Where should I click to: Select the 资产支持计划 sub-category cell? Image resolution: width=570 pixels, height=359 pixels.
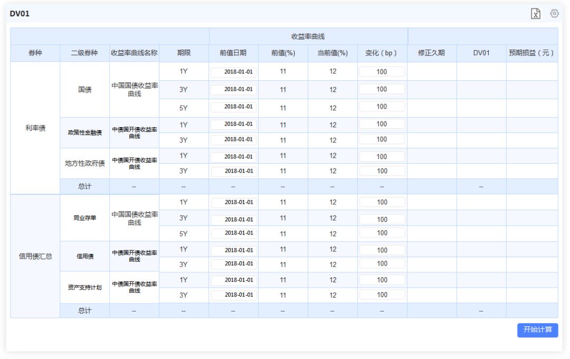coord(84,287)
